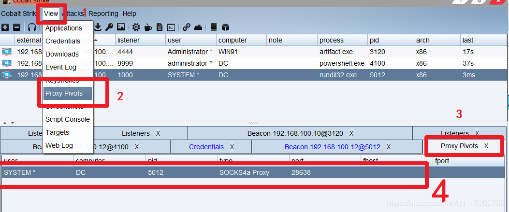
Task: Open the View menu
Action: pos(51,14)
